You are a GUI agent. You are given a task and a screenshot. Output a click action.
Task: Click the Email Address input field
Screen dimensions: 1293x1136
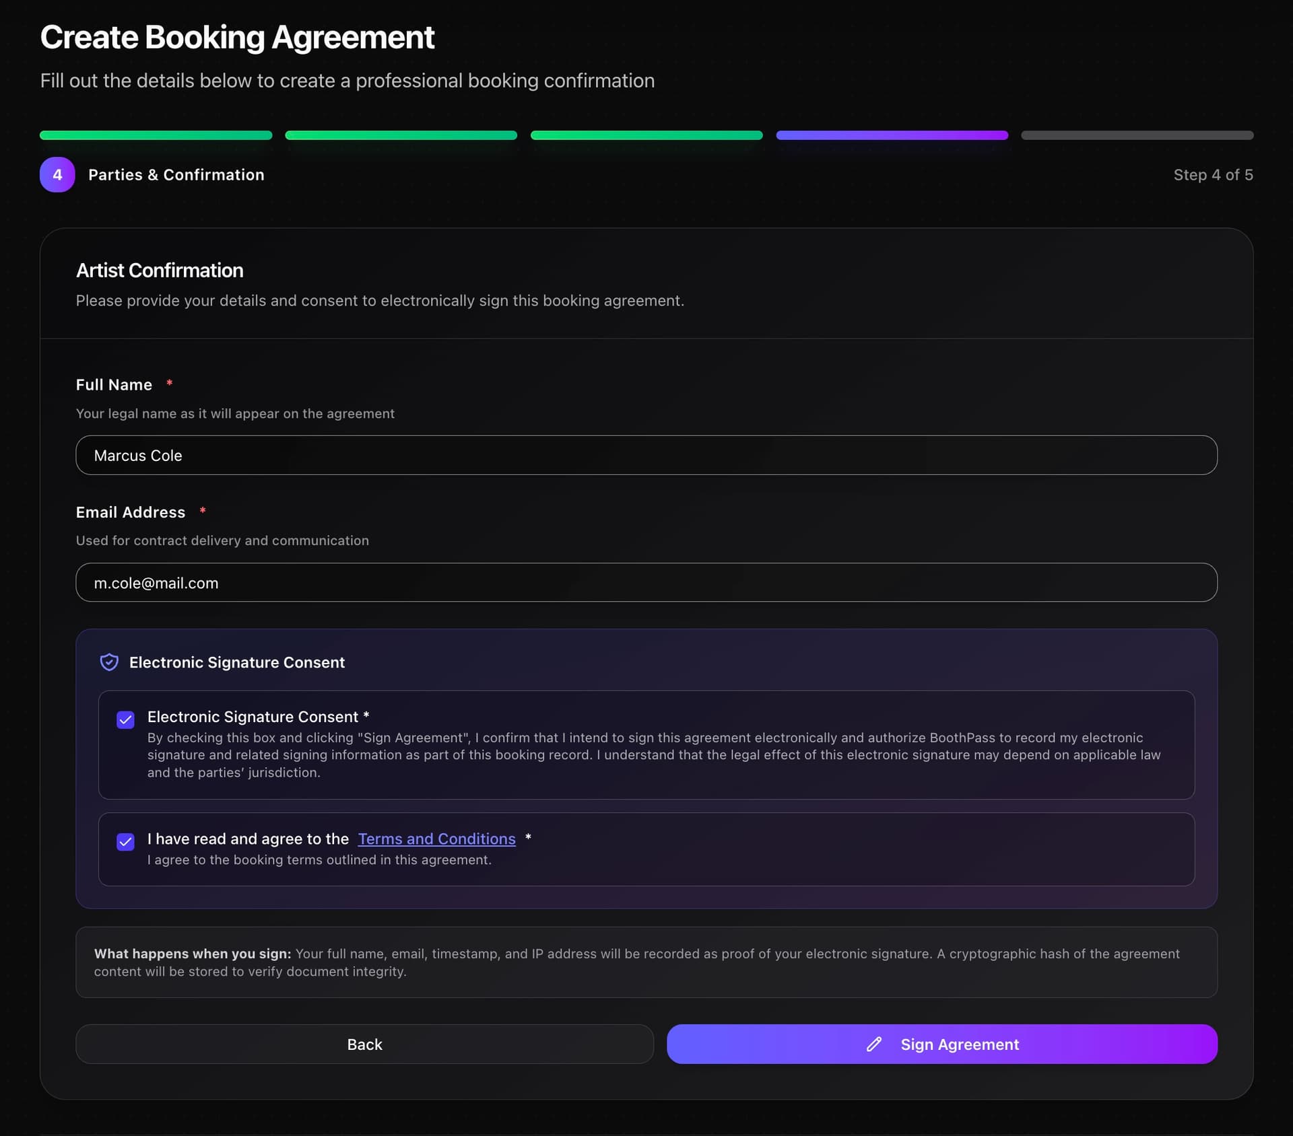646,582
